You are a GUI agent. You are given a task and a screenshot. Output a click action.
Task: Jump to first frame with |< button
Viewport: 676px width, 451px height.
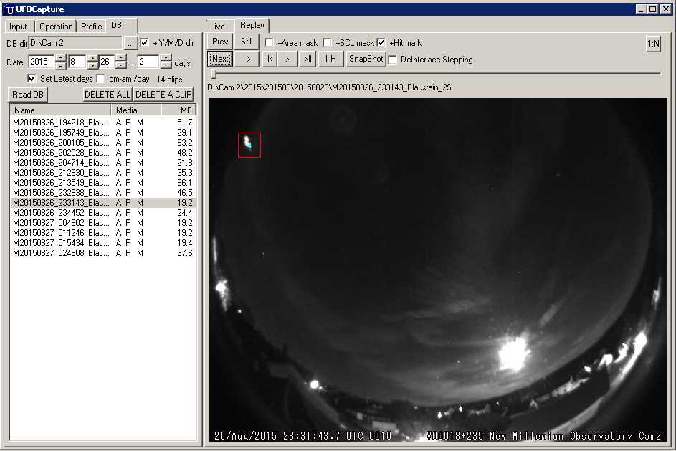pyautogui.click(x=269, y=59)
